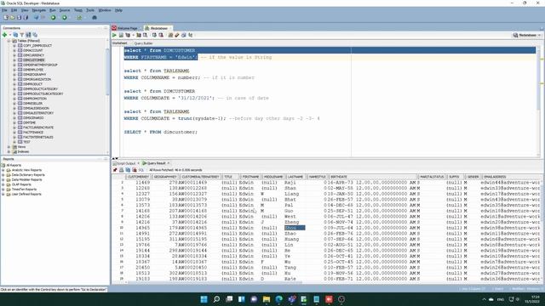545x306 pixels.
Task: Click the Filter funnel icon in Connections panel
Action: coord(22,35)
